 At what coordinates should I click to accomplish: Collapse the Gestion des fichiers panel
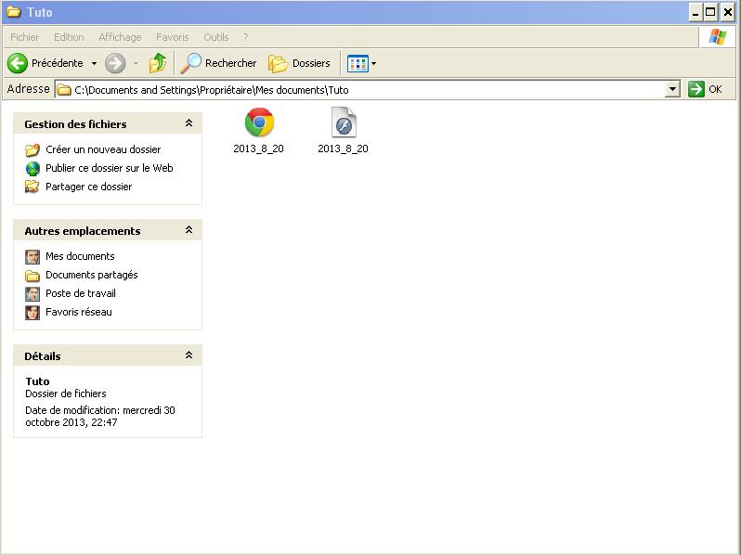pyautogui.click(x=188, y=123)
